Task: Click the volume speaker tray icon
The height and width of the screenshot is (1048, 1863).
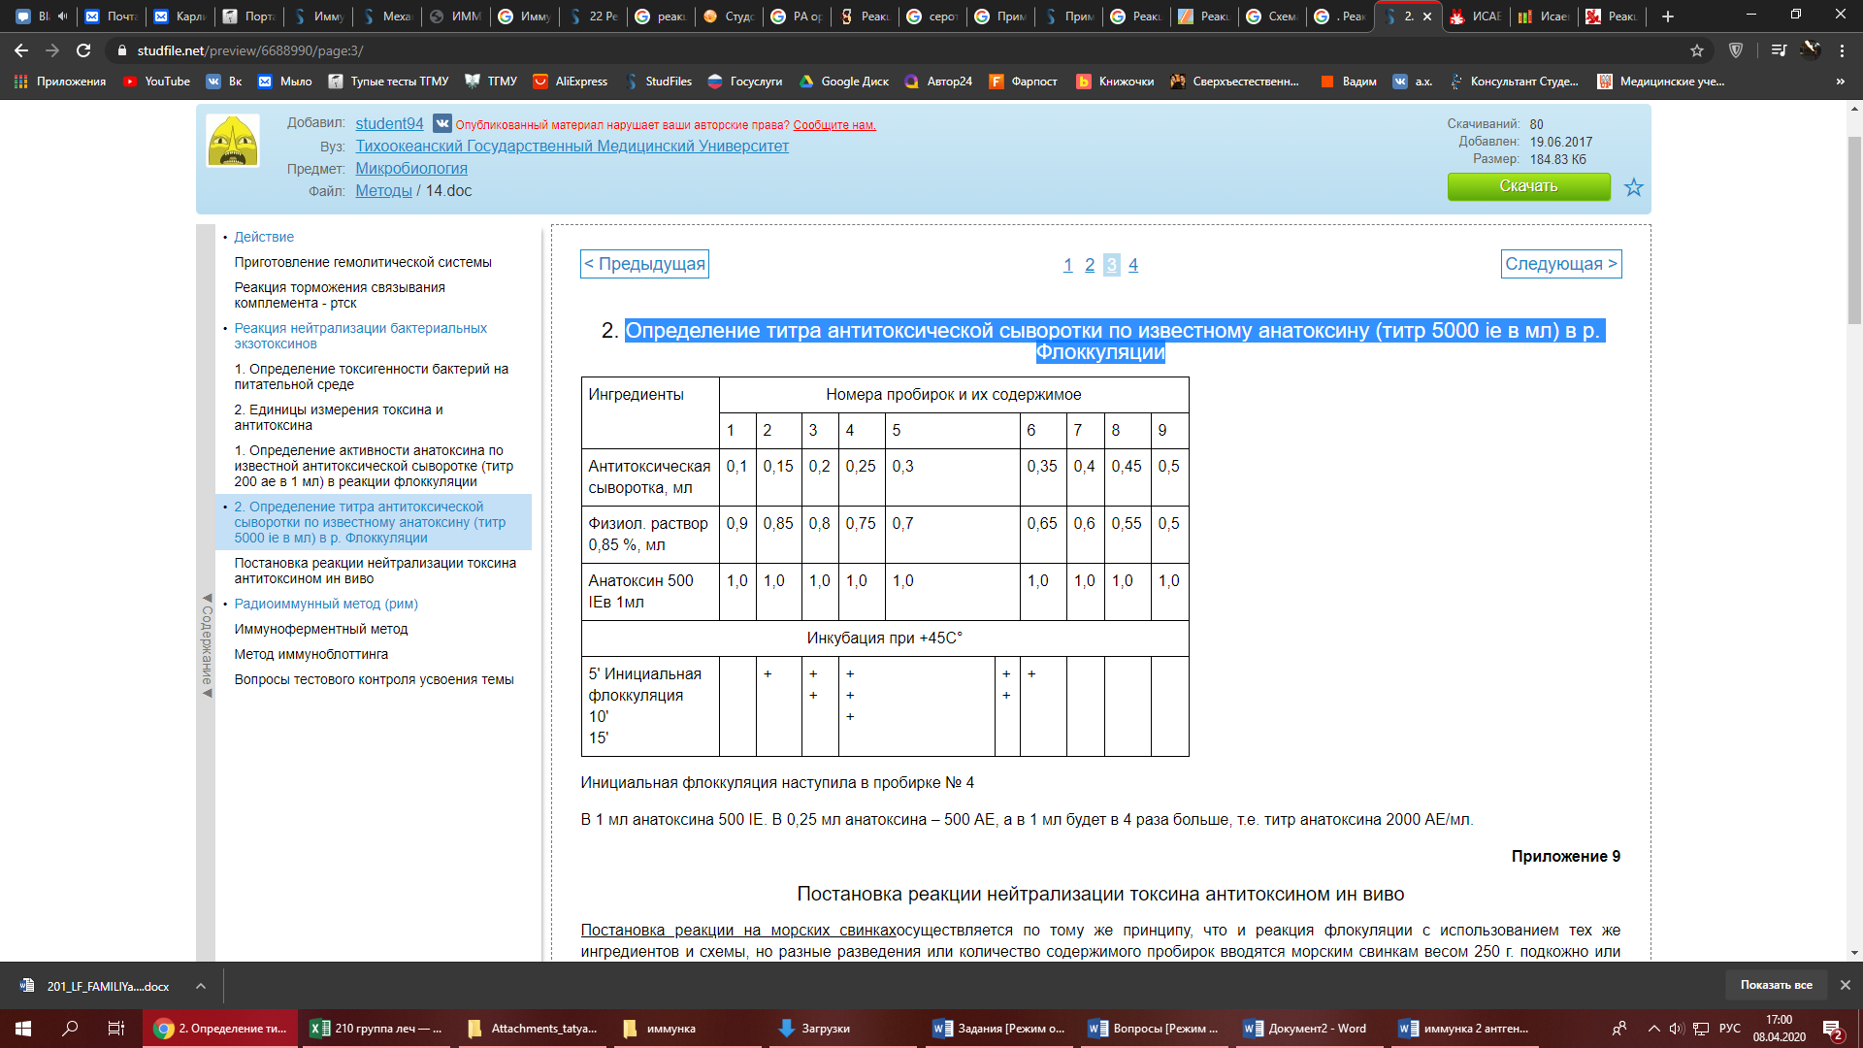Action: pos(1677,1029)
